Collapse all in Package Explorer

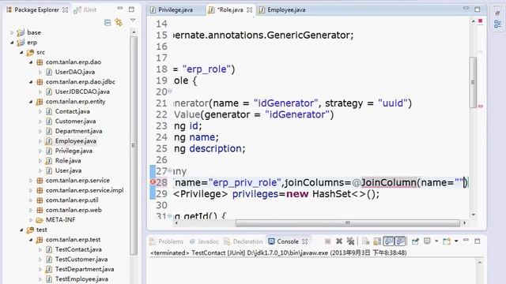pyautogui.click(x=108, y=23)
